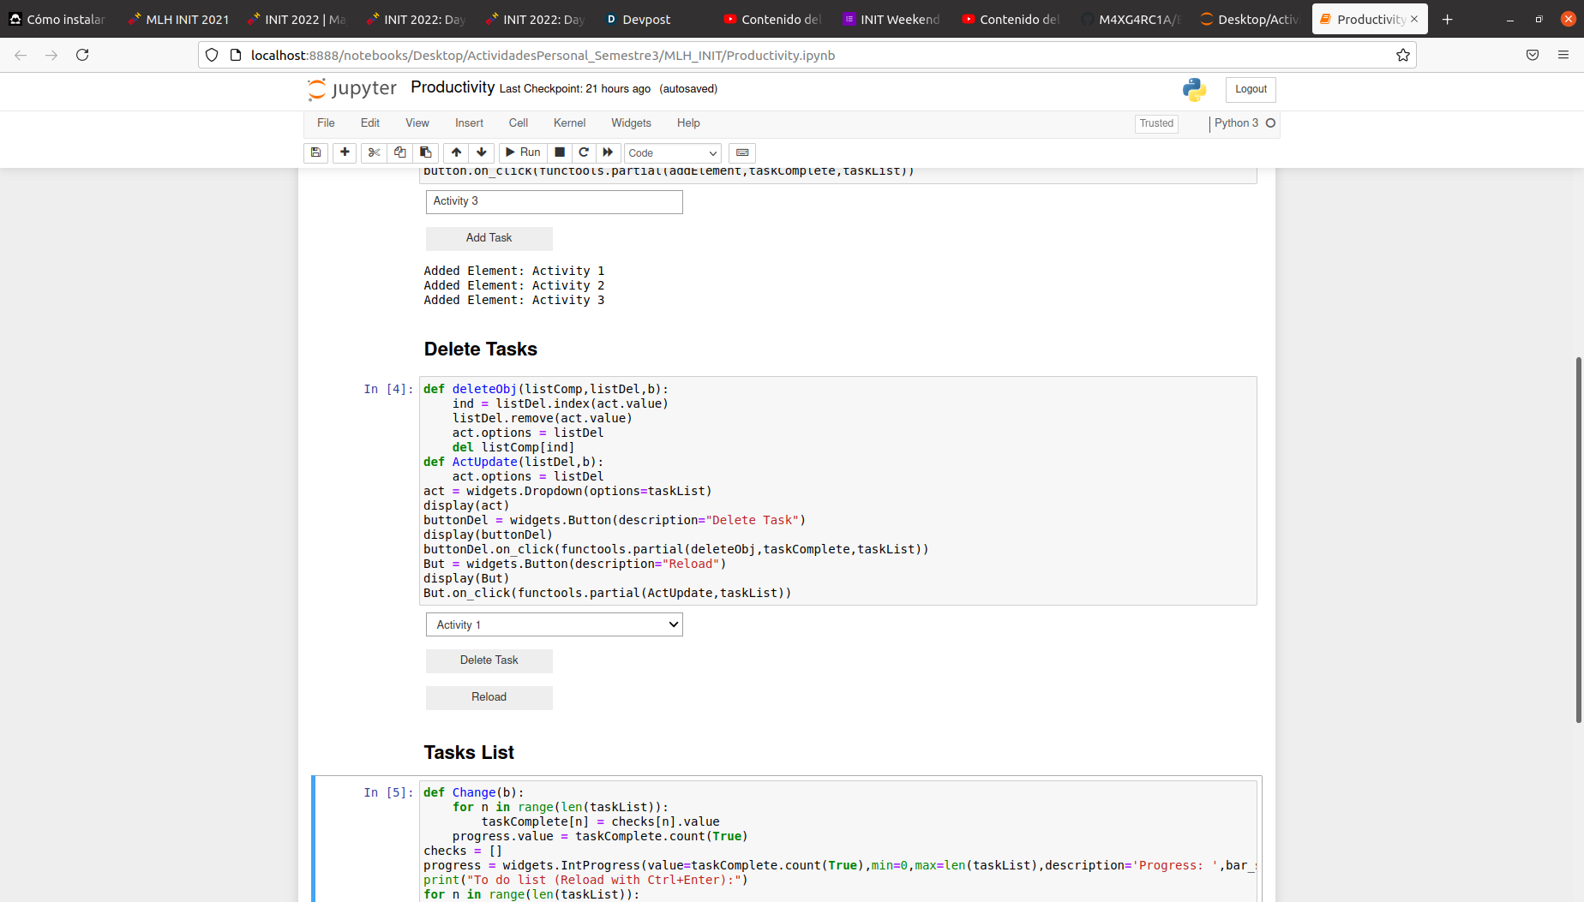Image resolution: width=1584 pixels, height=902 pixels.
Task: Paste cells below toolbar icon
Action: (425, 152)
